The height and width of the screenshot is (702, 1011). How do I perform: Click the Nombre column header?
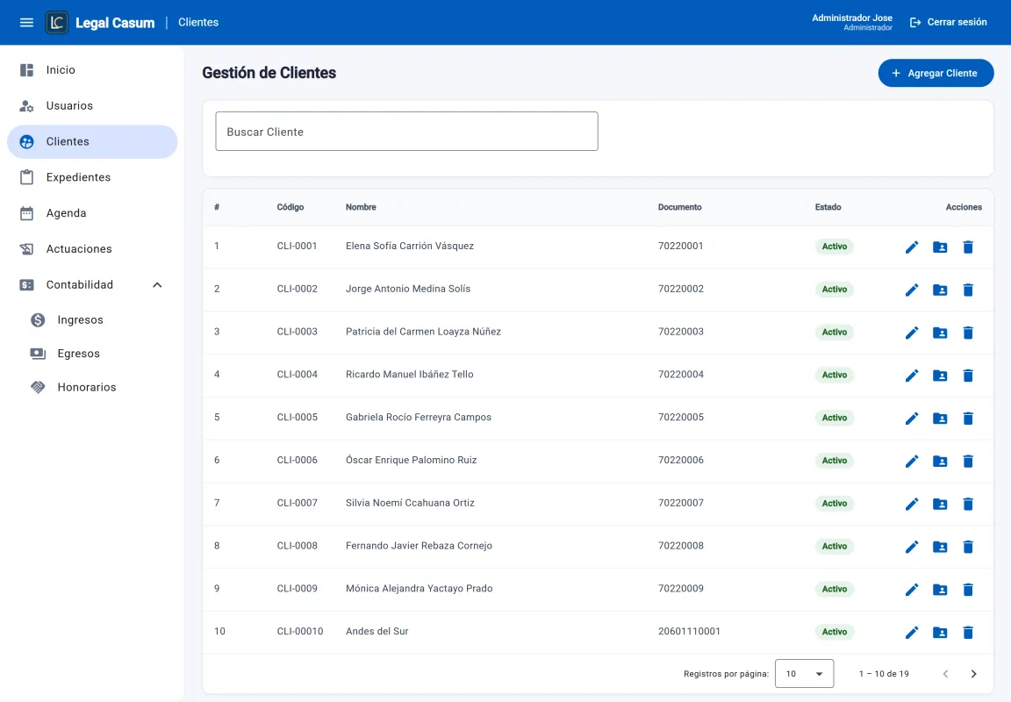click(361, 207)
